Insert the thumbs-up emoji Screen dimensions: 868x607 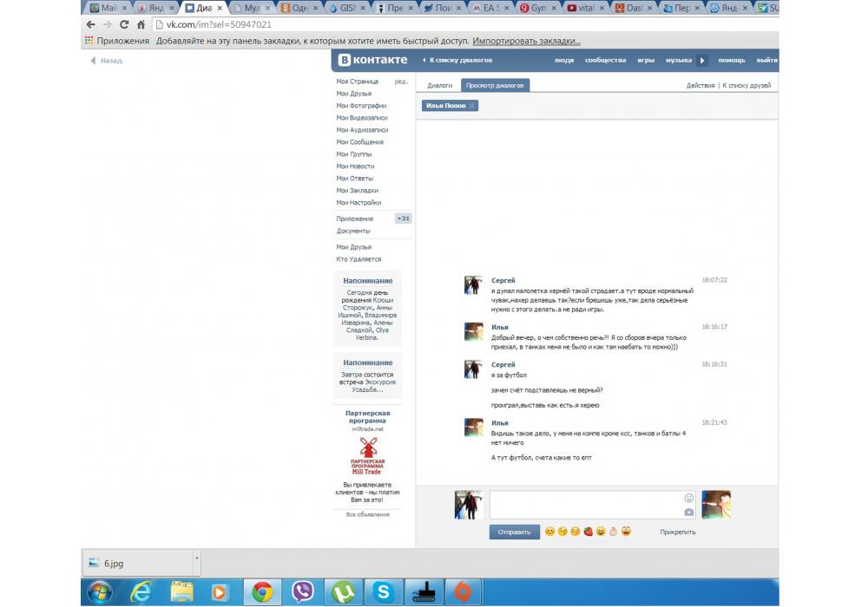[613, 532]
